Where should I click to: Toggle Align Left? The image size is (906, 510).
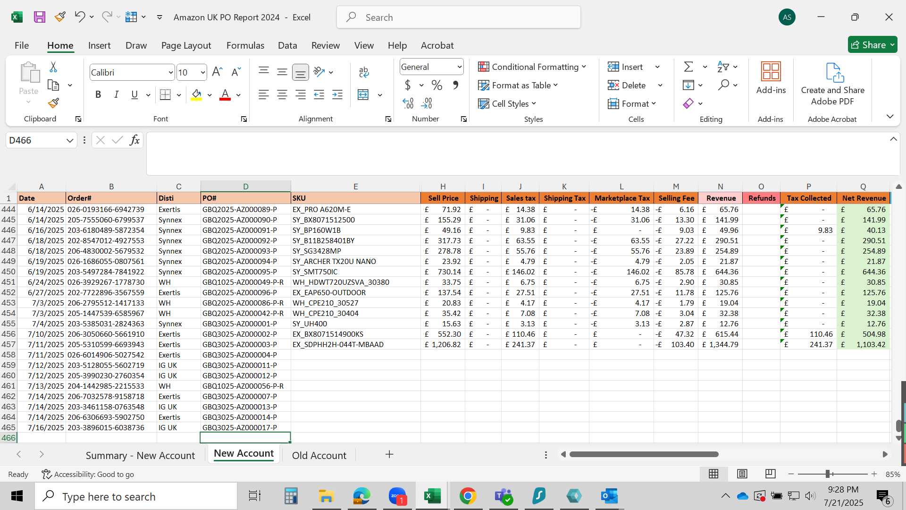264,95
